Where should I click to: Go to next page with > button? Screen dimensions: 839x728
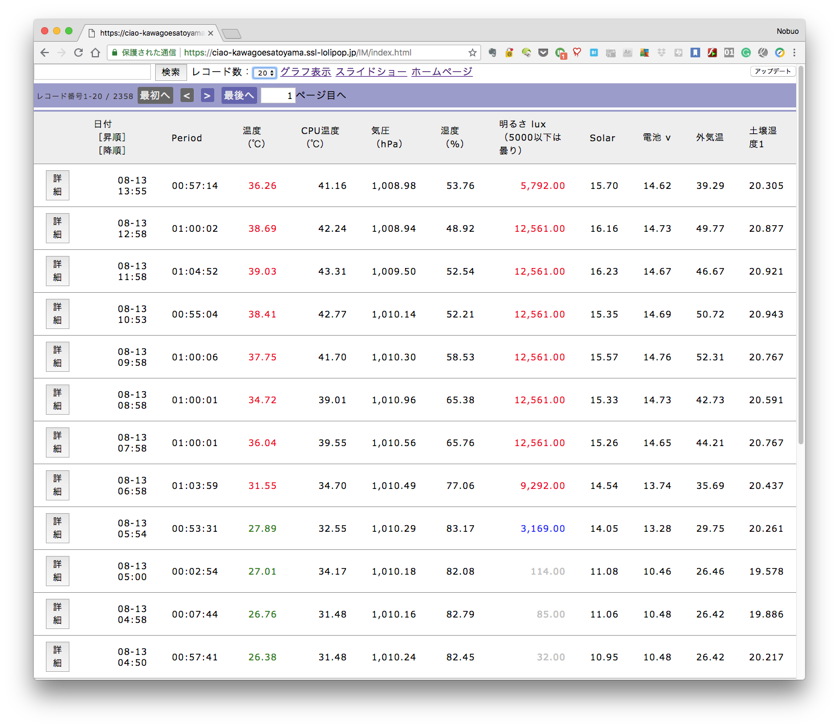(x=207, y=95)
